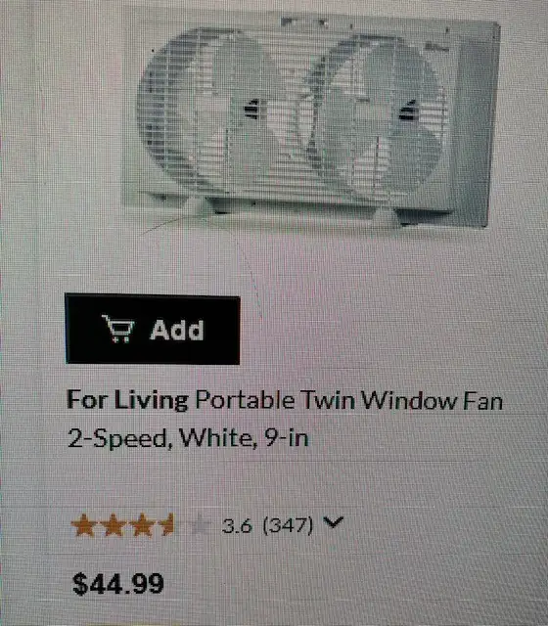Click the right fan grille in photo
The height and width of the screenshot is (626, 548).
point(378,115)
